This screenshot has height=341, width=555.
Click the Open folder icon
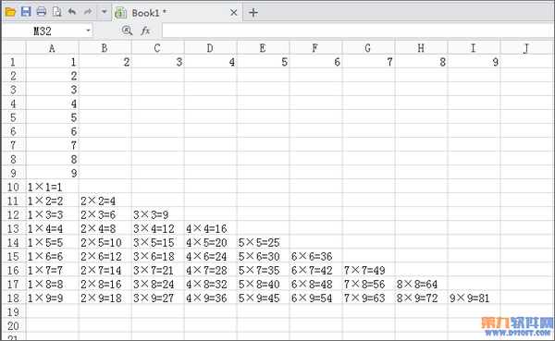[10, 12]
